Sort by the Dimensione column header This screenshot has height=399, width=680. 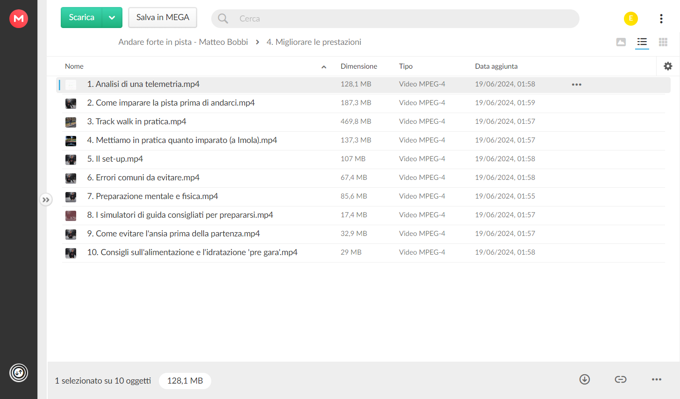coord(359,66)
